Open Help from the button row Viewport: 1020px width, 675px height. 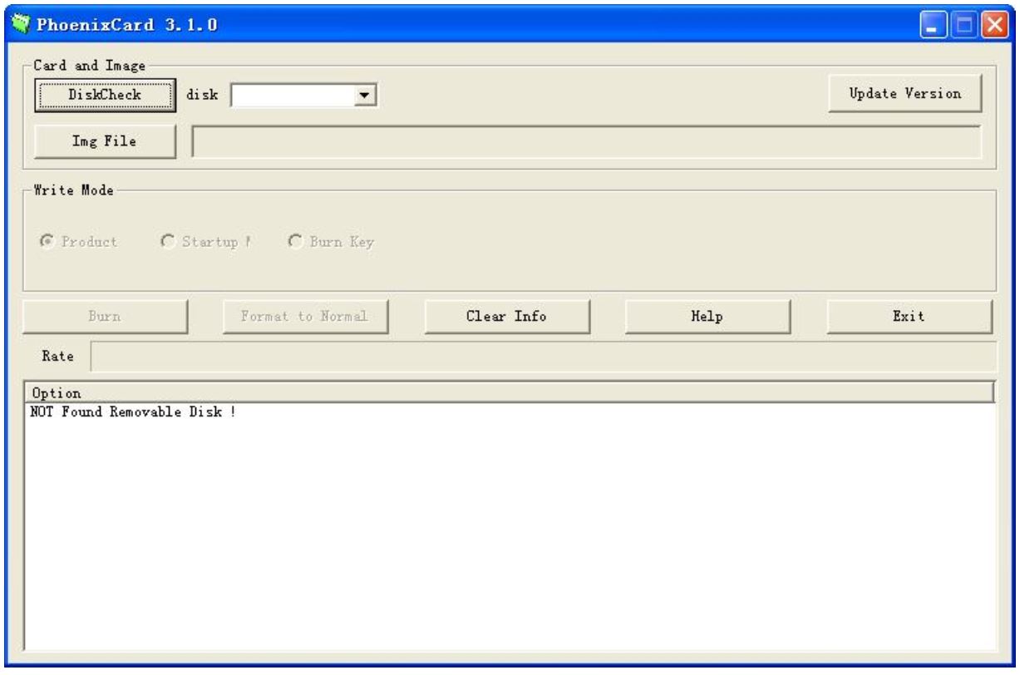coord(707,317)
